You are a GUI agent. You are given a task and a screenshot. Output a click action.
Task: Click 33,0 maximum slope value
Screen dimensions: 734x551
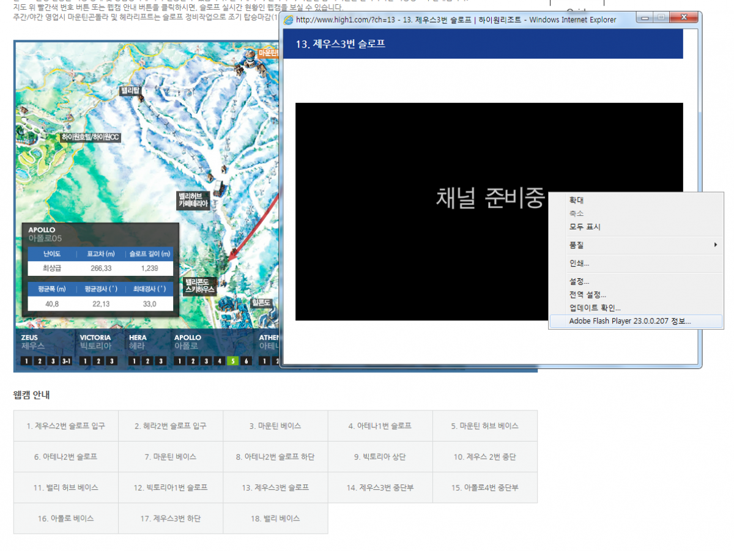(x=149, y=304)
